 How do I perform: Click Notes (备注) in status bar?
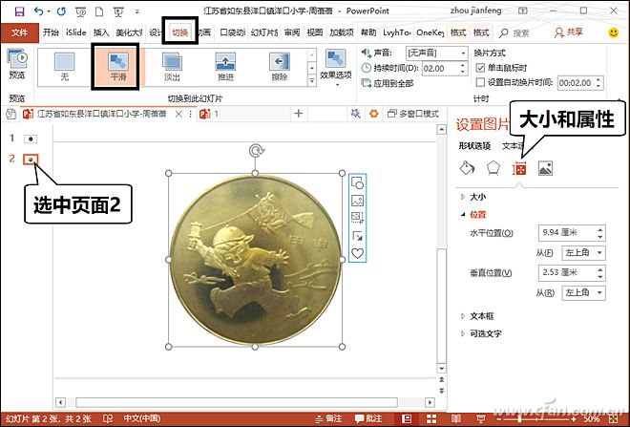click(x=328, y=418)
